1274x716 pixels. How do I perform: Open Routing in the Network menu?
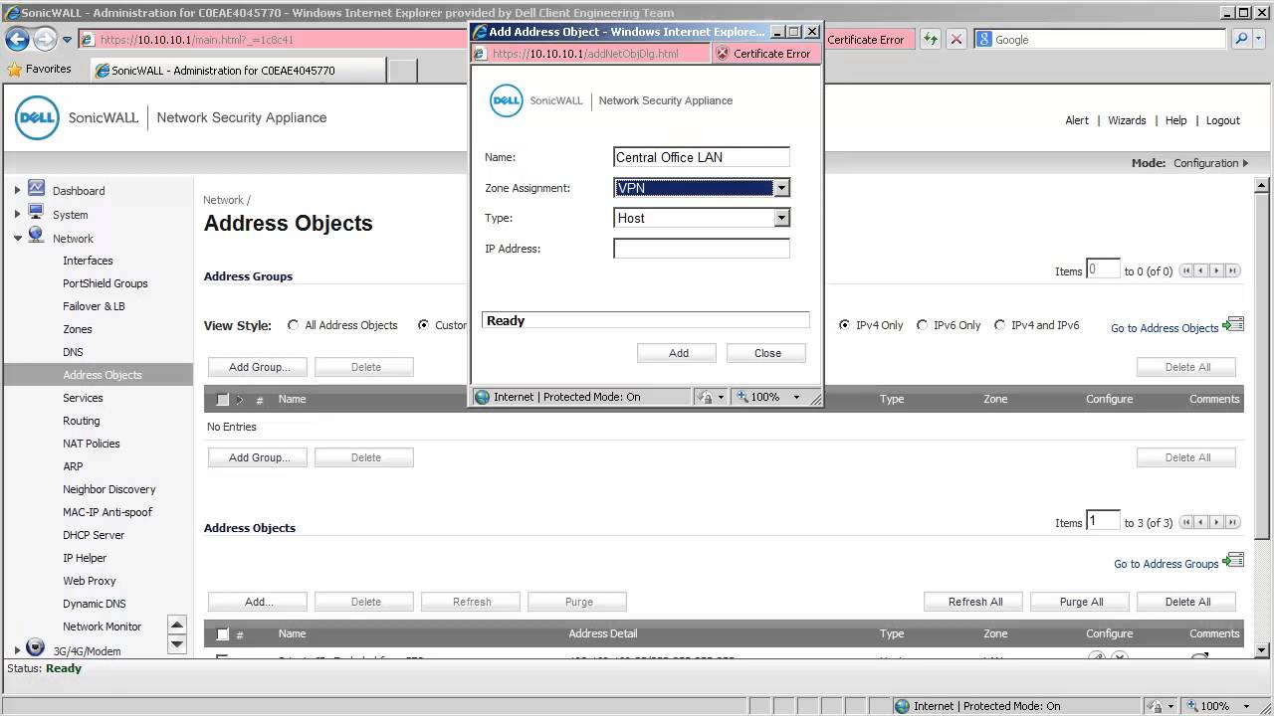pos(82,421)
